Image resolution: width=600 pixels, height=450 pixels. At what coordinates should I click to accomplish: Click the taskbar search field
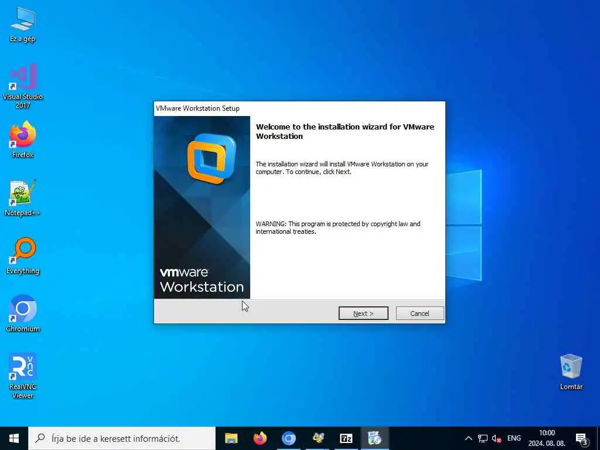[x=122, y=438]
